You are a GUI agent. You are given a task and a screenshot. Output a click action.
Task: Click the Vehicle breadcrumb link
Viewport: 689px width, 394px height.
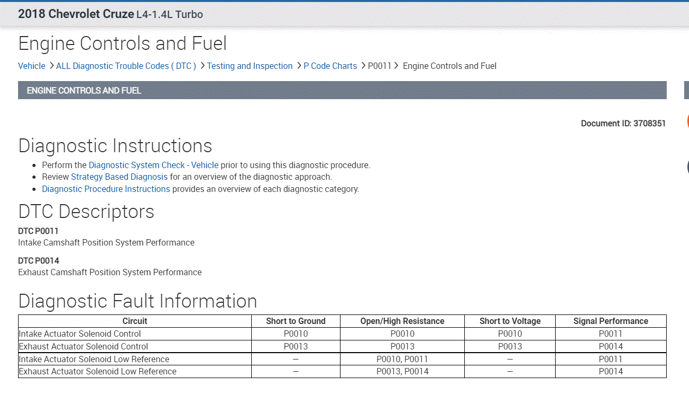(x=31, y=66)
